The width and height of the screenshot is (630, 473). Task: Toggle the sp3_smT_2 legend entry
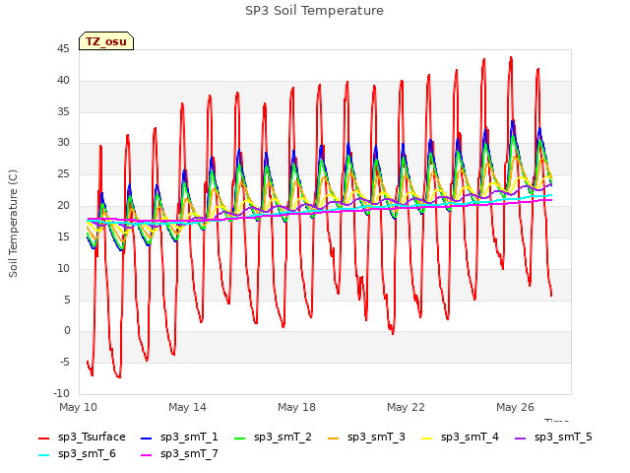coord(273,437)
